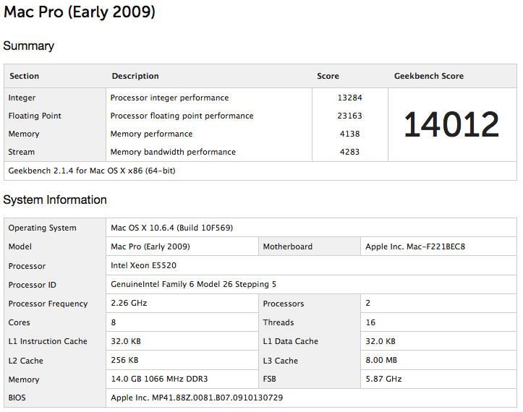Select the 'Integer' section row label
523x412 pixels.
tap(22, 98)
